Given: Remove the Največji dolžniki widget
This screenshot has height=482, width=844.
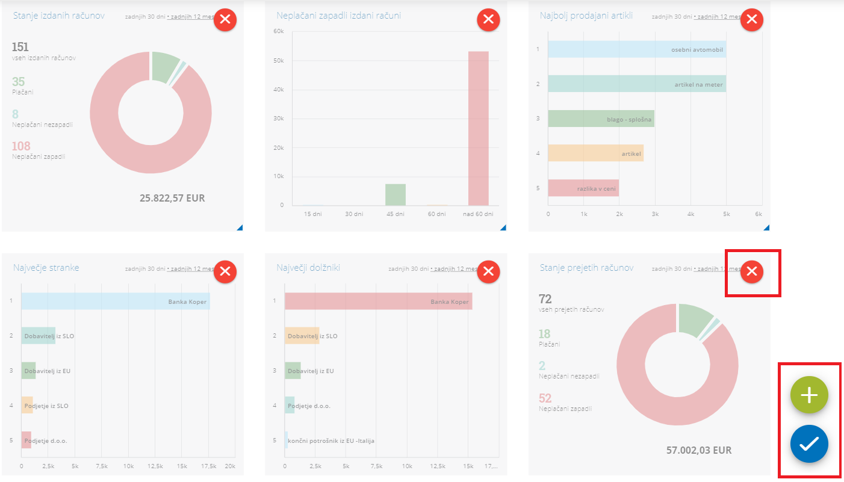Looking at the screenshot, I should click(488, 272).
